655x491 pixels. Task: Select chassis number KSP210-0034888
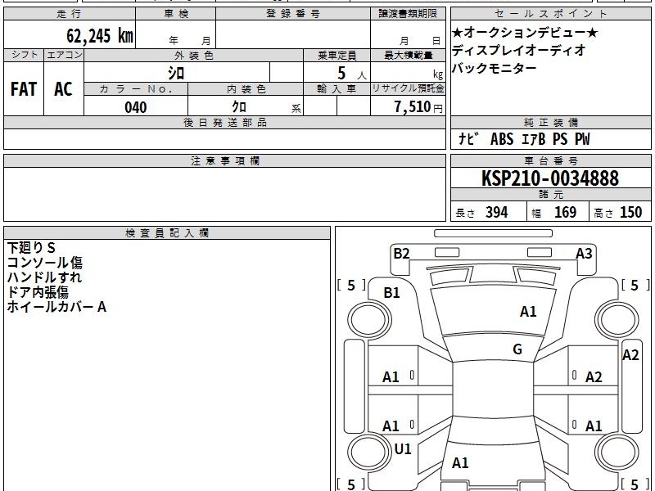click(x=550, y=178)
